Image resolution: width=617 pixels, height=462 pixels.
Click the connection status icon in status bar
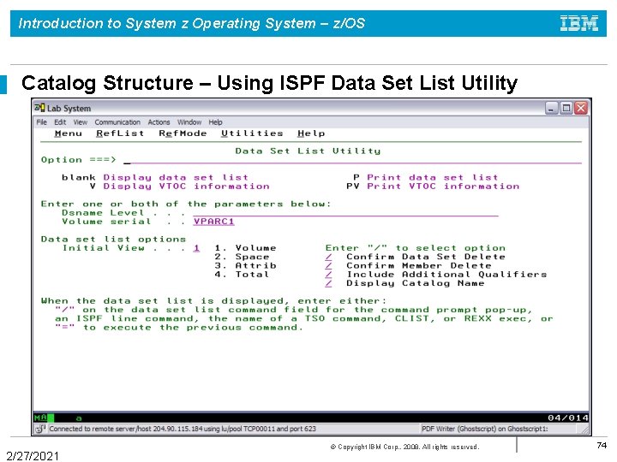point(40,429)
